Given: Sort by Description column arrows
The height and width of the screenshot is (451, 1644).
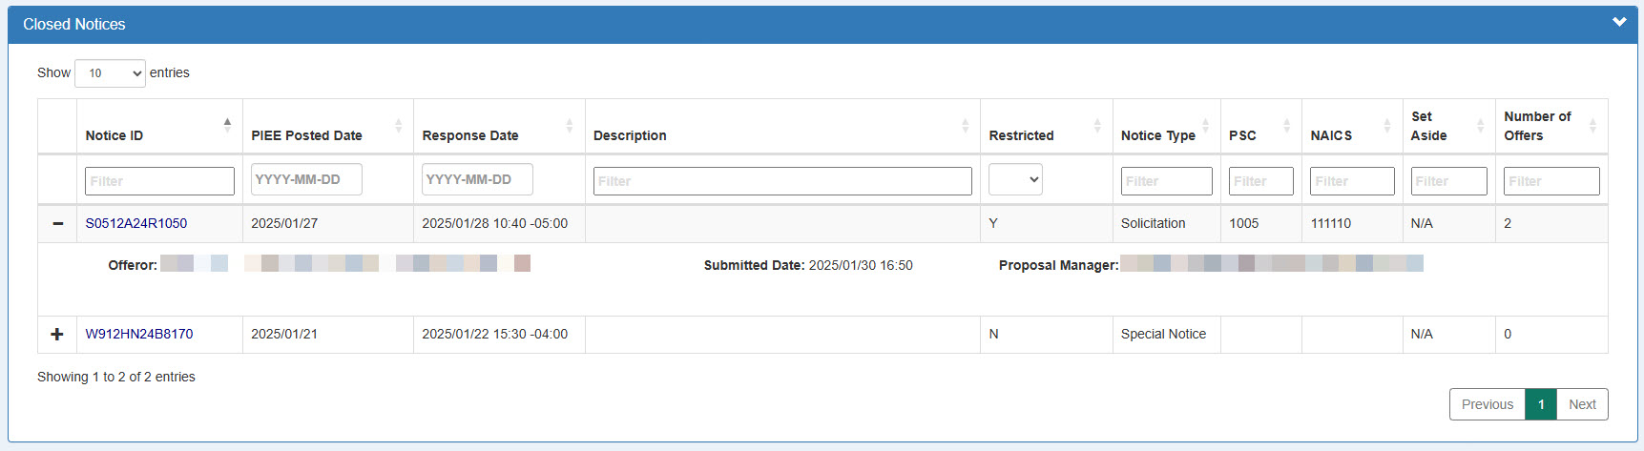Looking at the screenshot, I should pyautogui.click(x=965, y=125).
